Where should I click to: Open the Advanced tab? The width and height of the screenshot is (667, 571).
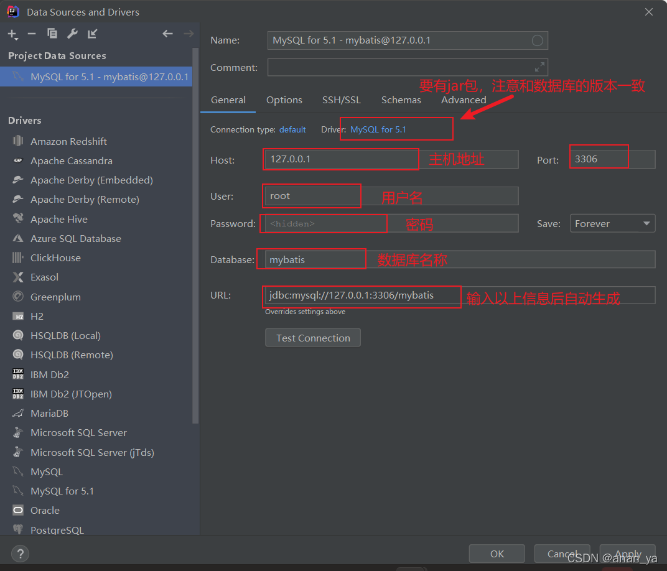[464, 100]
